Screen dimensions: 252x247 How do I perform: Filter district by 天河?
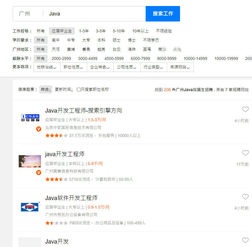[56, 49]
